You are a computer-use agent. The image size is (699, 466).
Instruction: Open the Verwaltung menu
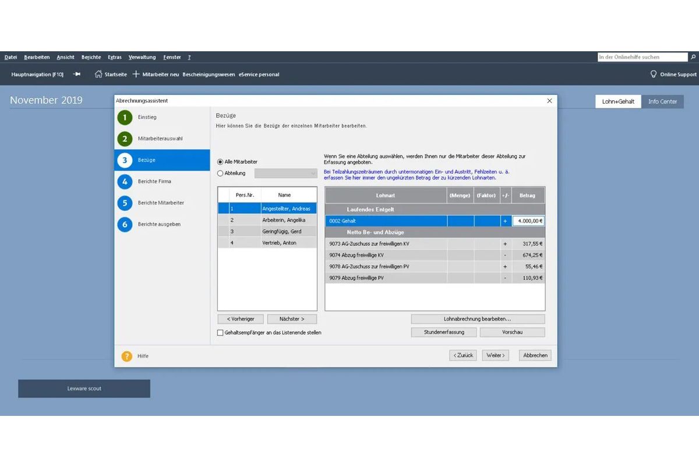click(x=142, y=57)
